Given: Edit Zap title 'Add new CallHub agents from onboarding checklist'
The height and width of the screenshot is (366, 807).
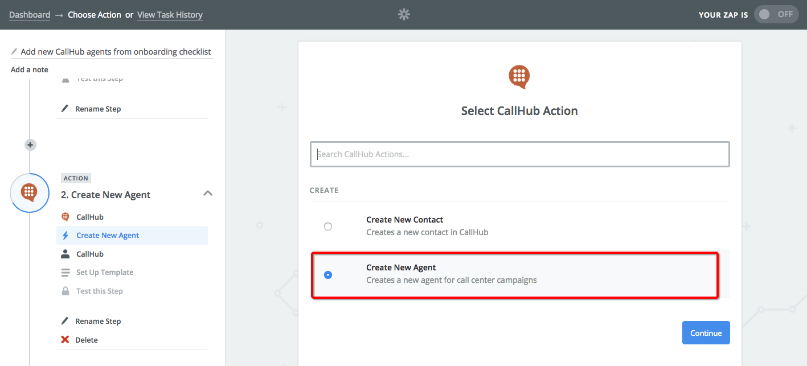Looking at the screenshot, I should coord(116,51).
